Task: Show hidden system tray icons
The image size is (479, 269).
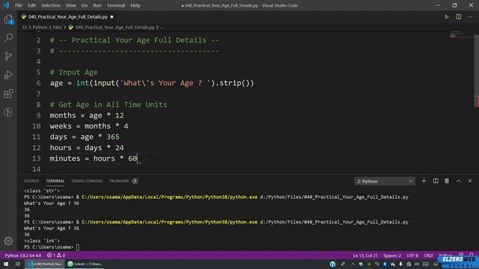Action: coord(353,264)
